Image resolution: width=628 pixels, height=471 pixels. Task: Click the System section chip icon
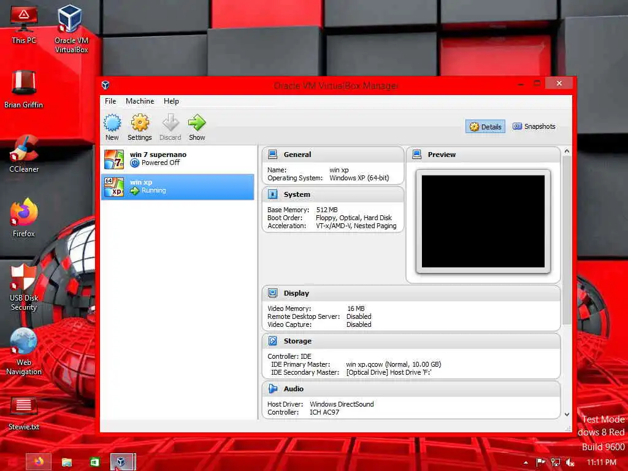pos(273,194)
